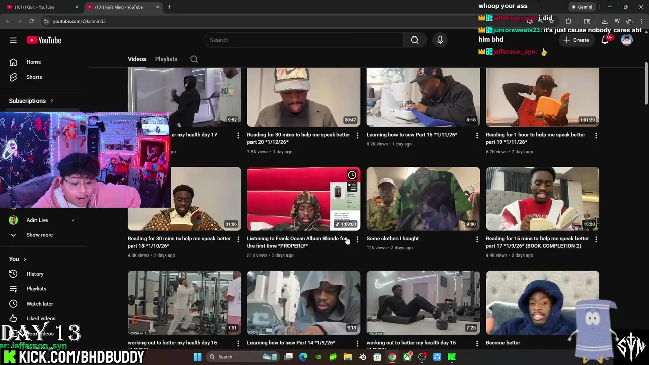Click the Windows taskbar Search box

pyautogui.click(x=242, y=357)
